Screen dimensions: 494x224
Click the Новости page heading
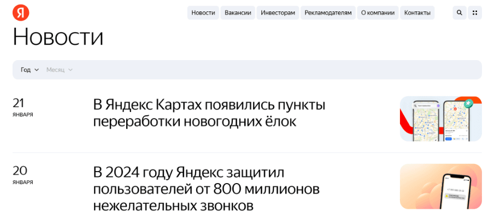point(58,37)
